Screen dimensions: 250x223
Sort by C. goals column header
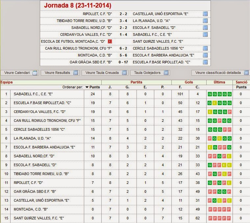pos(198,87)
